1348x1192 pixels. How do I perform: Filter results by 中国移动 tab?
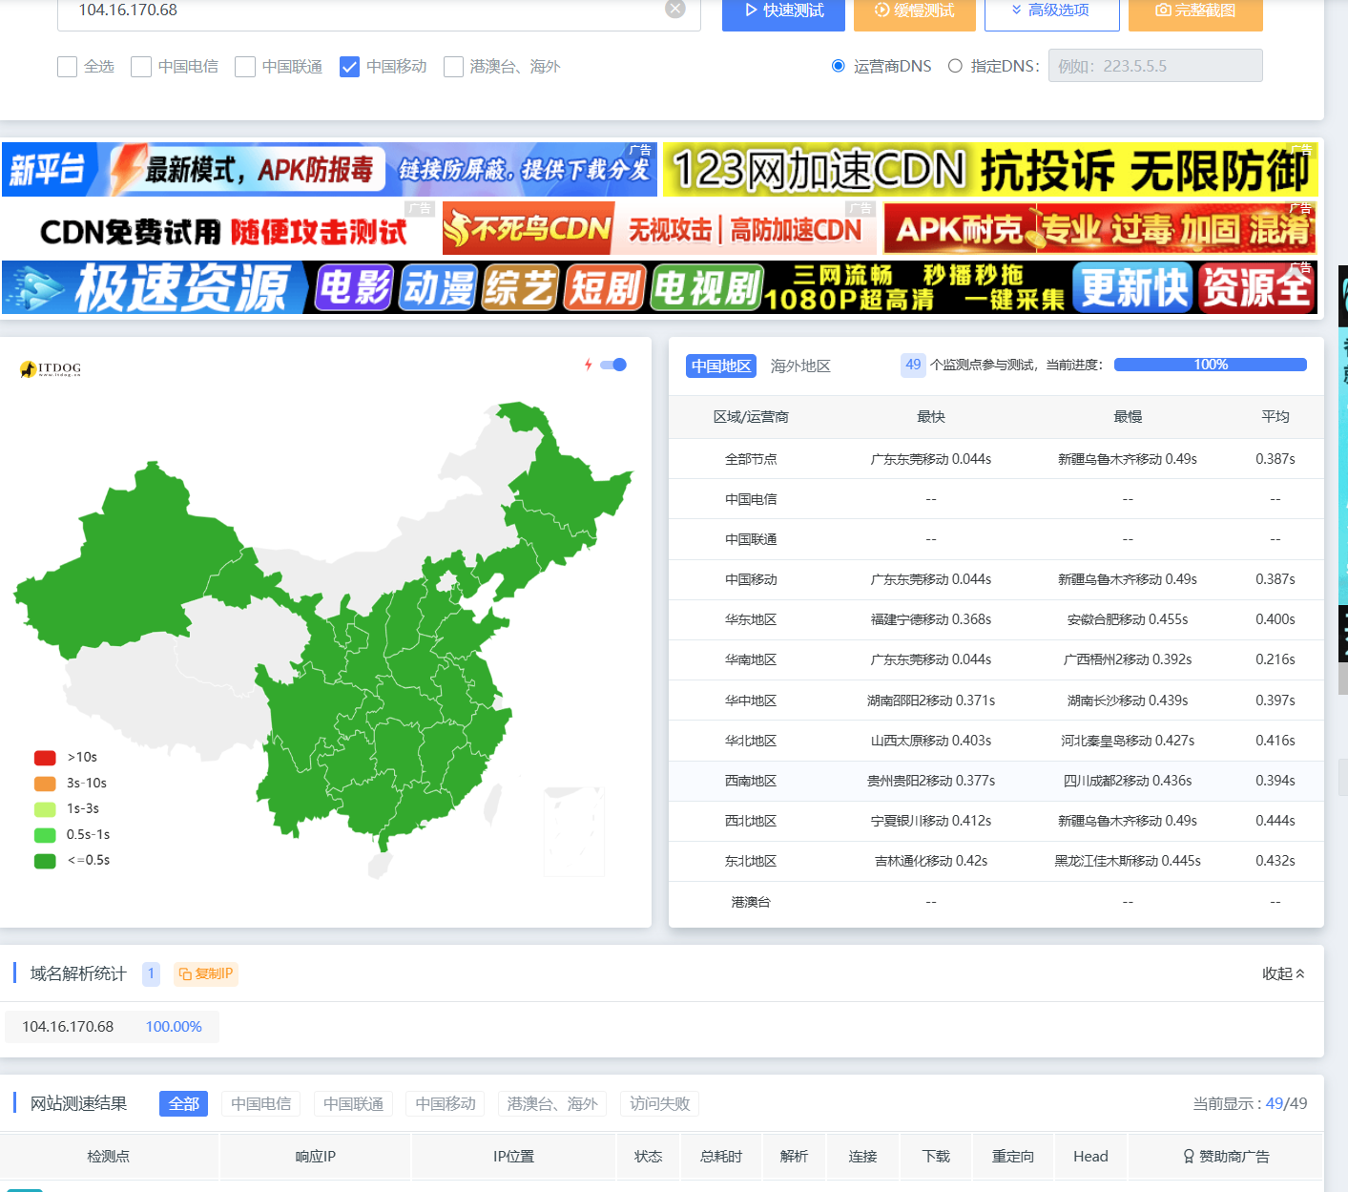(x=446, y=1103)
